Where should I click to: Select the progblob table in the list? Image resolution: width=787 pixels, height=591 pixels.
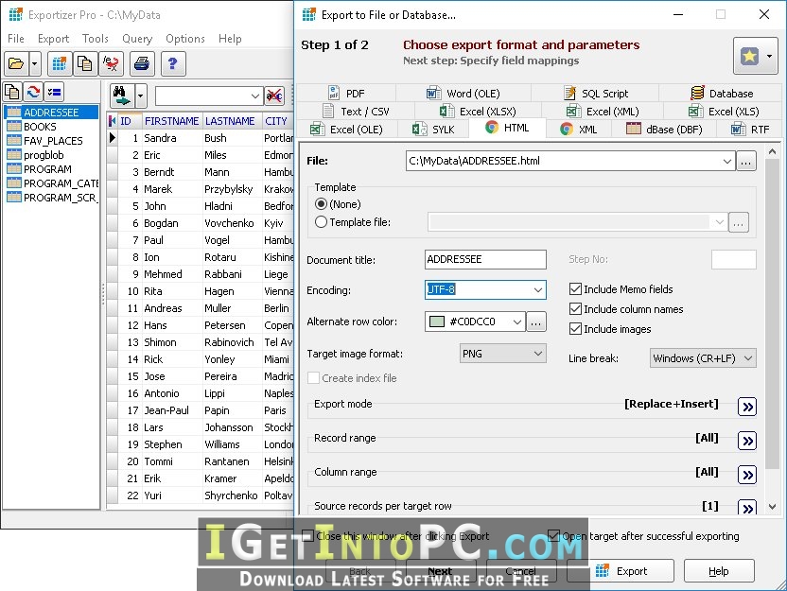[44, 155]
